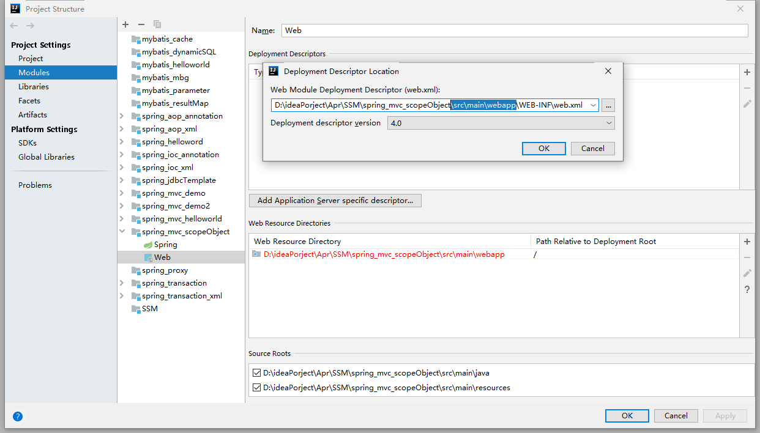Select the mybatis_resultMap module
Screen dimensions: 760x433
[175, 103]
